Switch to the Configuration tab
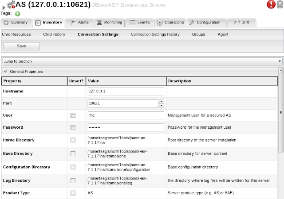This screenshot has height=199, width=284. 206,23
